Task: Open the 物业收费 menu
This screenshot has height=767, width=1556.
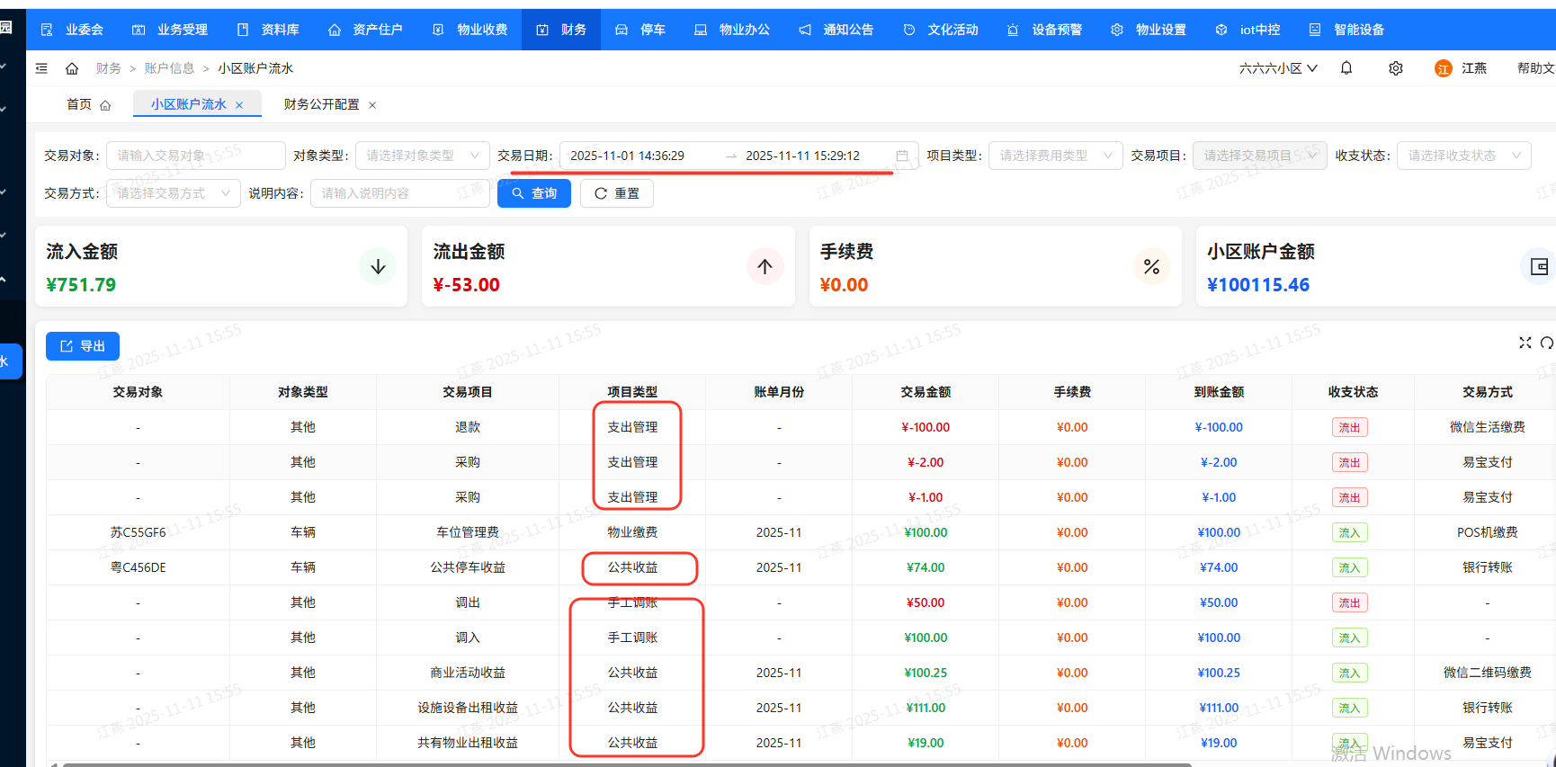Action: pos(470,30)
